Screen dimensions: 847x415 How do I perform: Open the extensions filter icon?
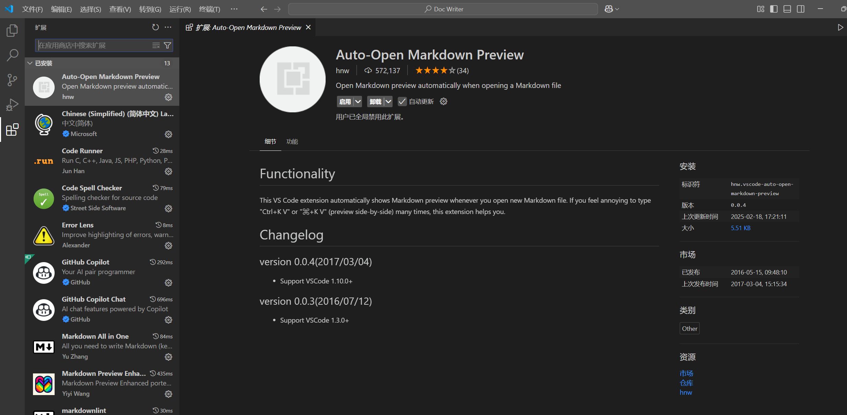coord(168,45)
